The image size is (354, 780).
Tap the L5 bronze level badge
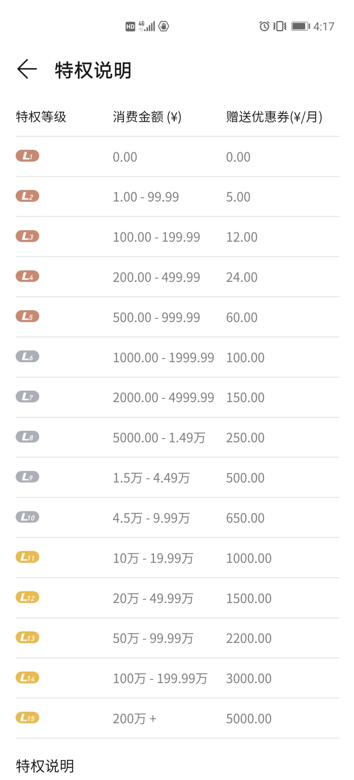click(28, 316)
